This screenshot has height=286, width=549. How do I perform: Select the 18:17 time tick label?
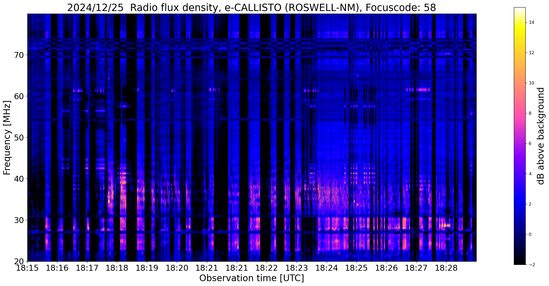[x=87, y=268]
